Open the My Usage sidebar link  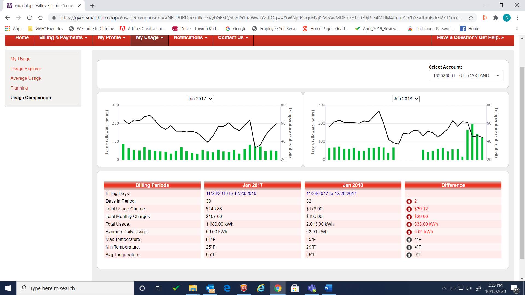tap(21, 59)
